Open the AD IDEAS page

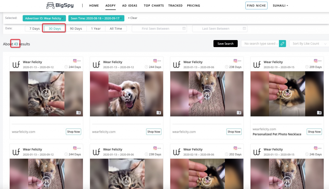pos(130,6)
